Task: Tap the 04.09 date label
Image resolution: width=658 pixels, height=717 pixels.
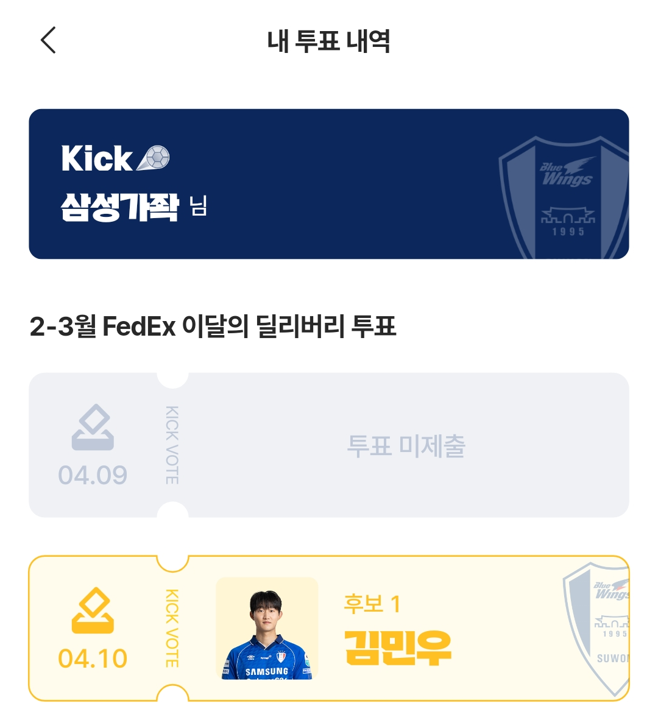Action: [93, 475]
